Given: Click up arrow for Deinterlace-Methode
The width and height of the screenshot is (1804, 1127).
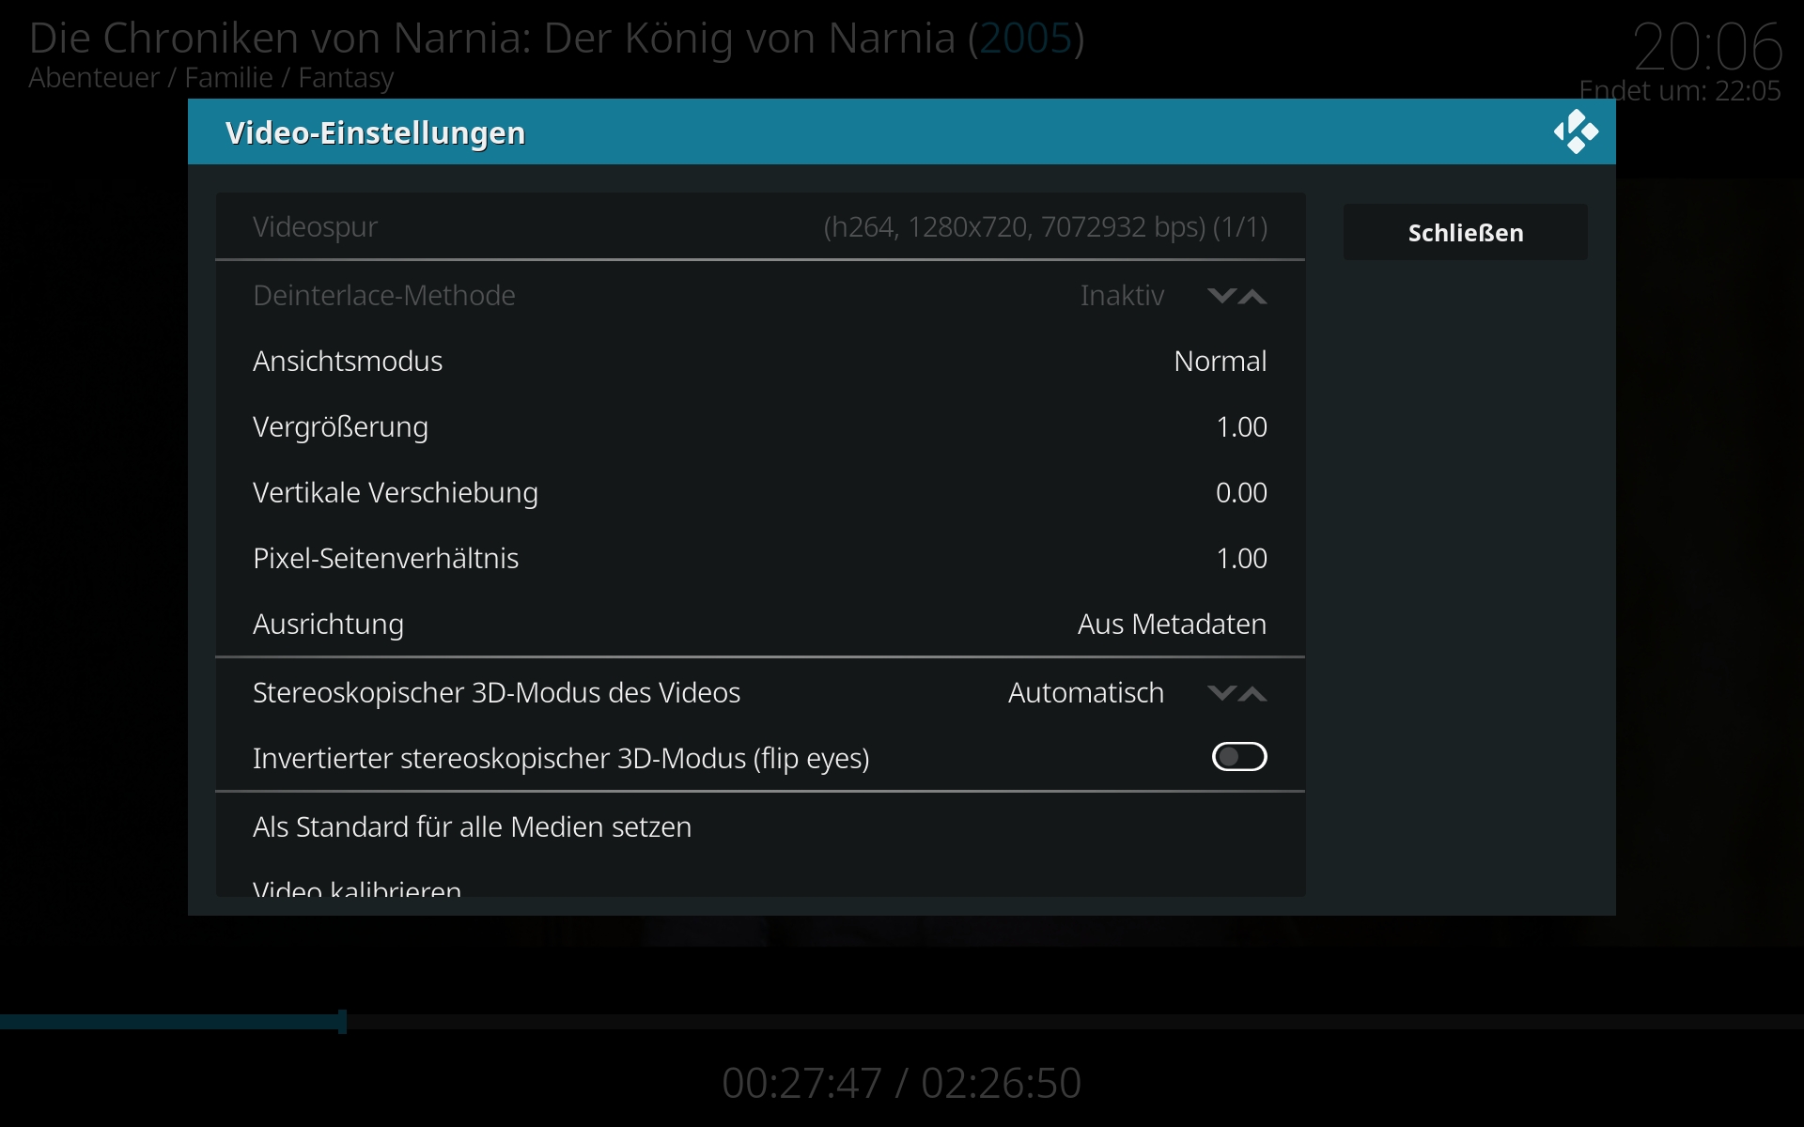Looking at the screenshot, I should (x=1252, y=296).
